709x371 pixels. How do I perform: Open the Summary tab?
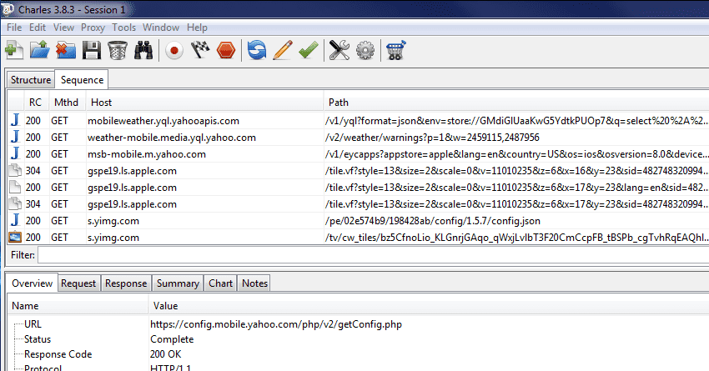[x=178, y=283]
